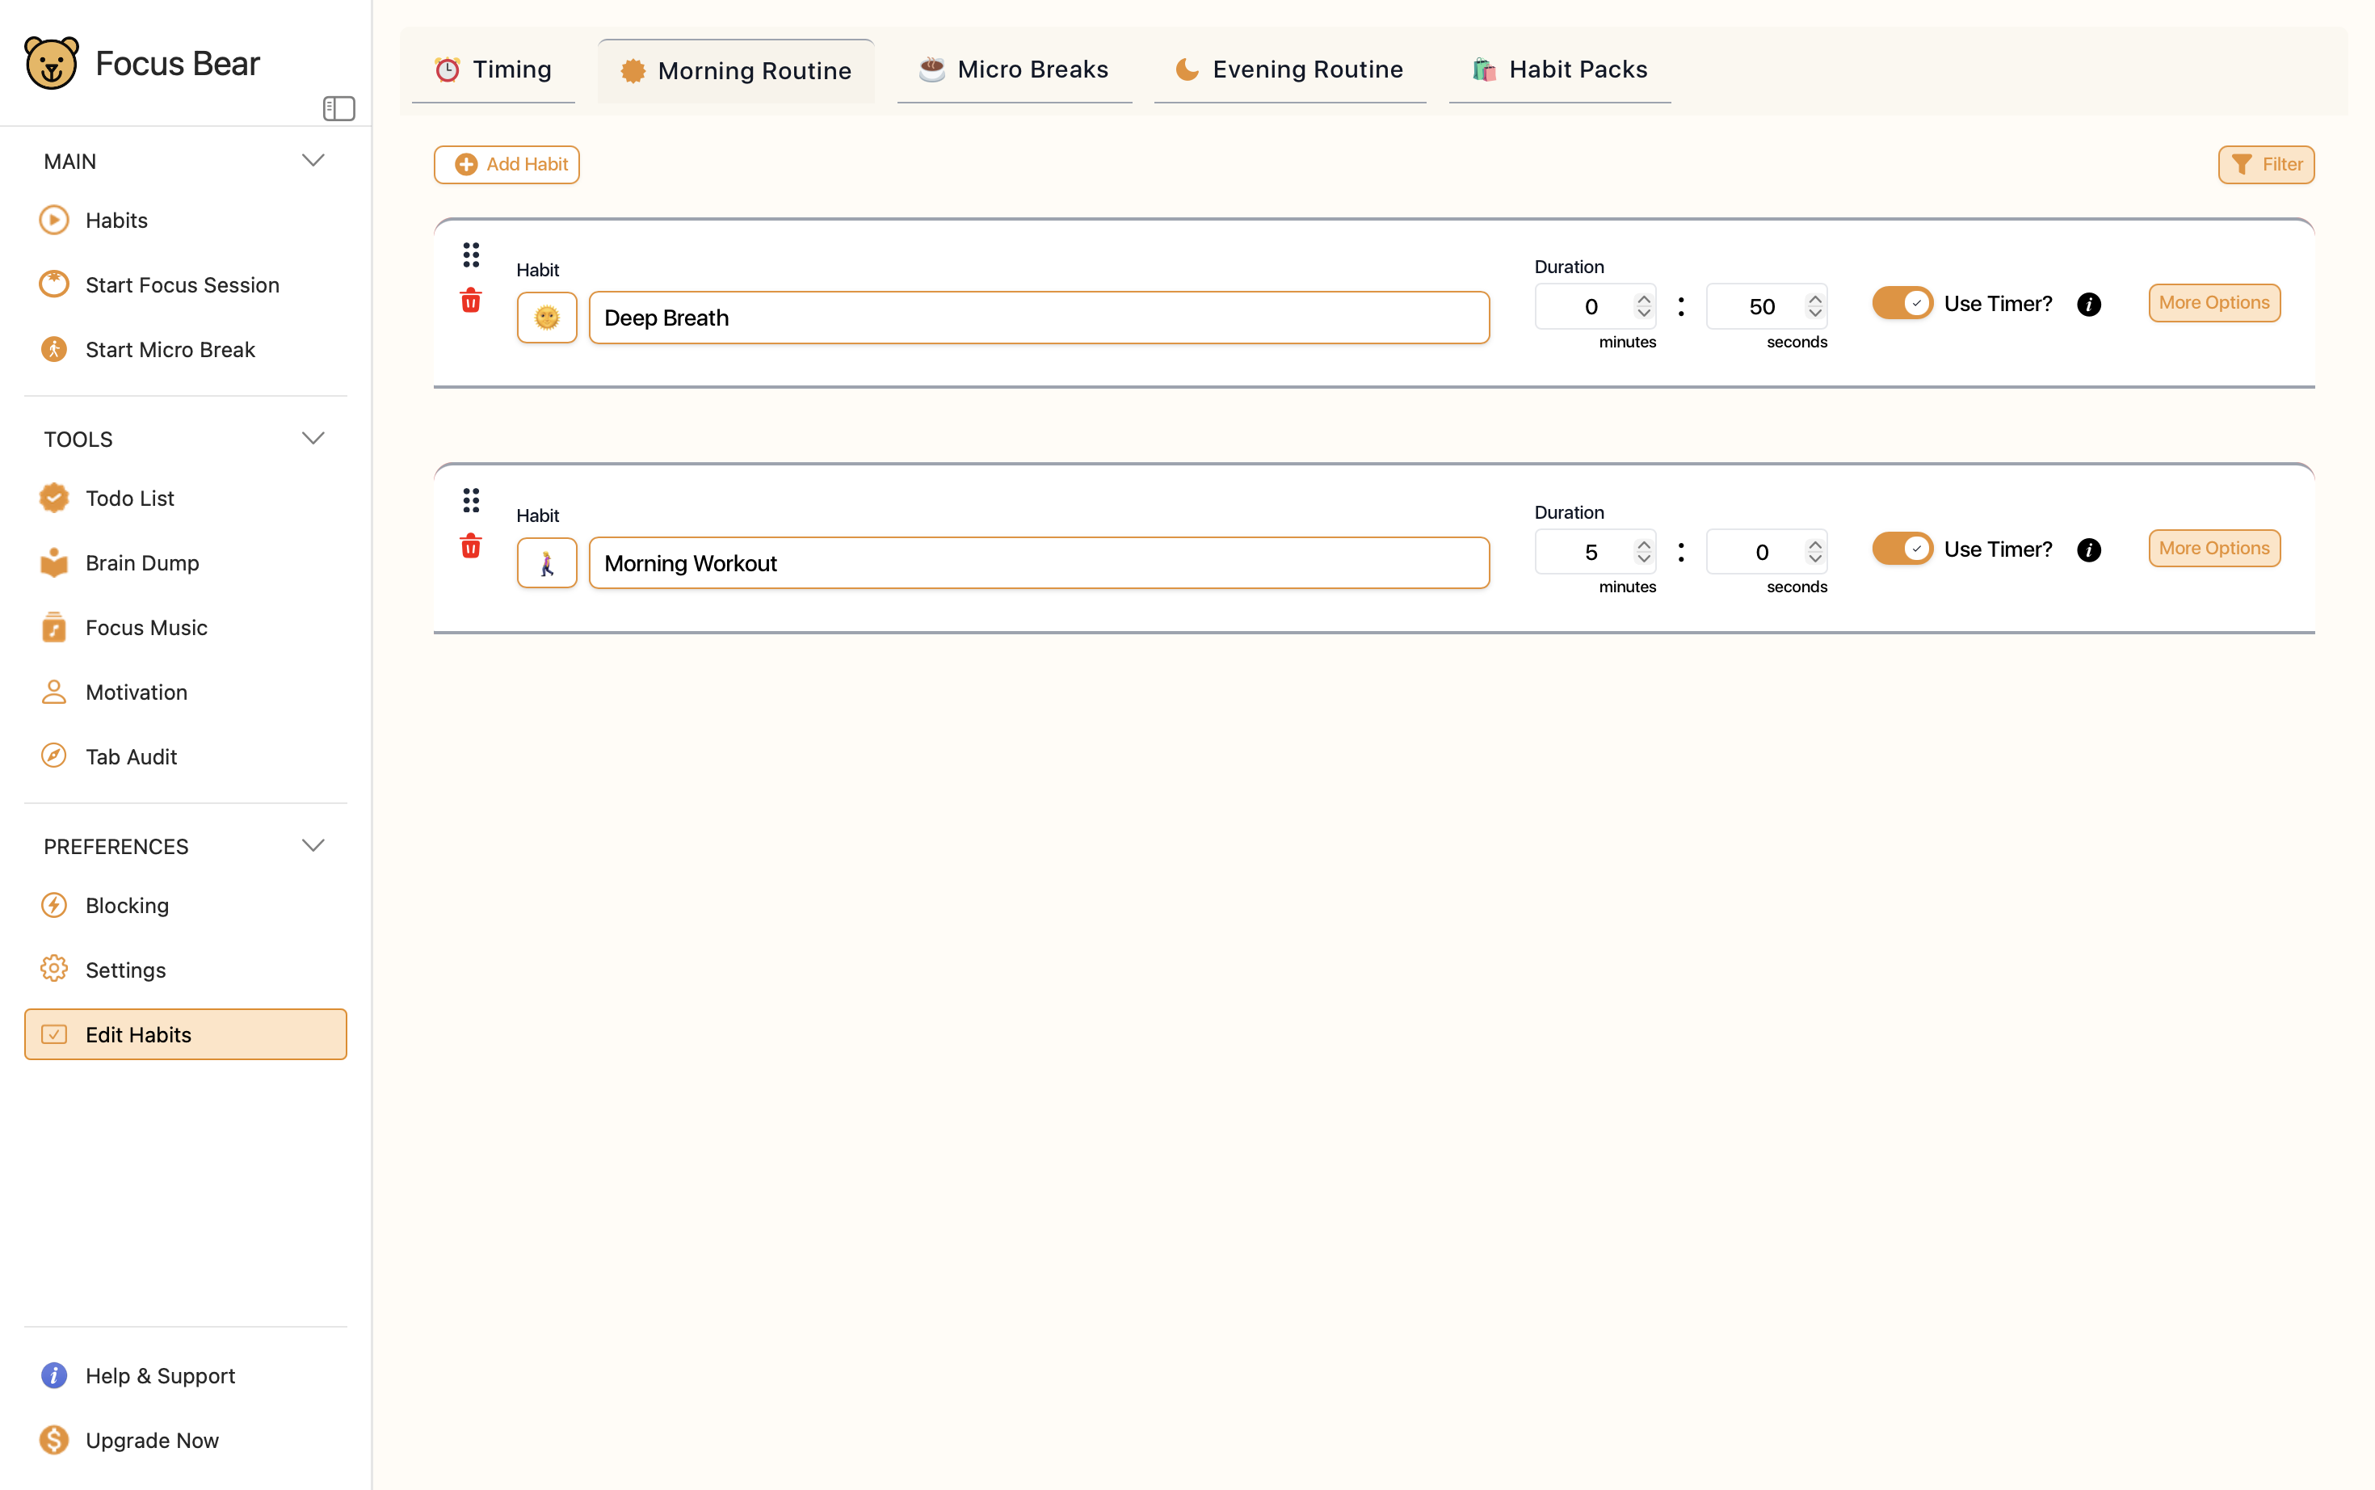
Task: Click the drag handle of Morning Workout habit
Action: [471, 501]
